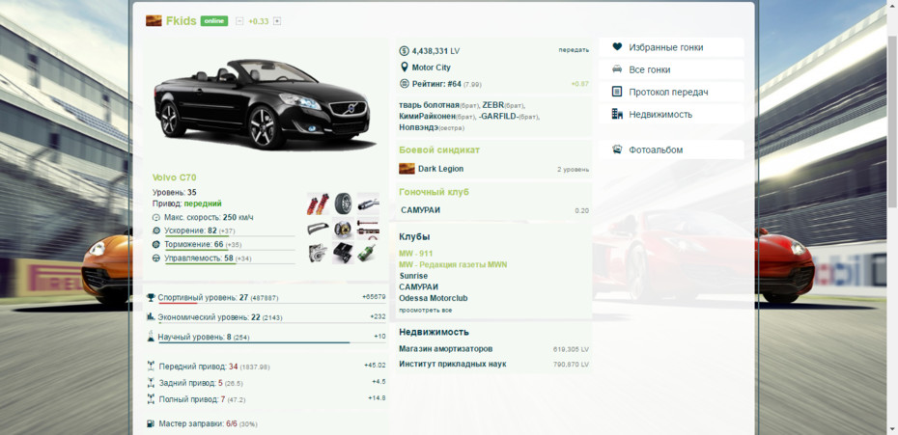Image resolution: width=898 pixels, height=435 pixels.
Task: Click the brake disc upgrade icon
Action: click(343, 229)
